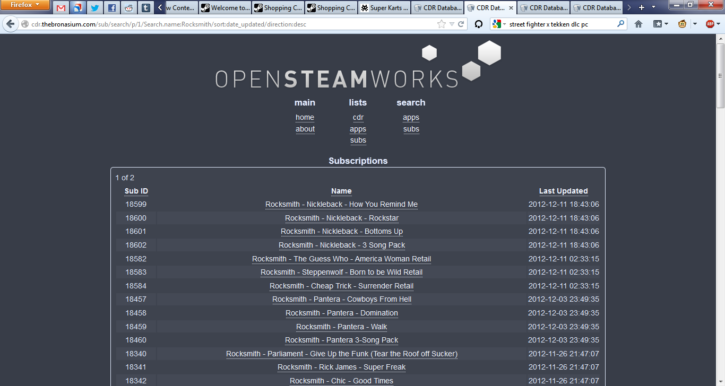Image resolution: width=725 pixels, height=386 pixels.
Task: Open Steppenwolf - Born to be Wild Retail
Action: coord(341,273)
